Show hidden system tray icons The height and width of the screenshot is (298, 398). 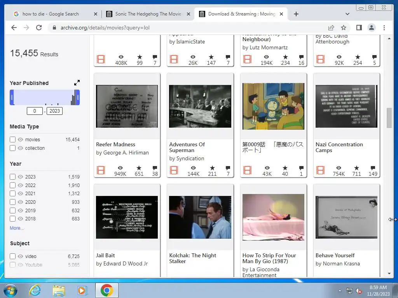tap(340, 291)
